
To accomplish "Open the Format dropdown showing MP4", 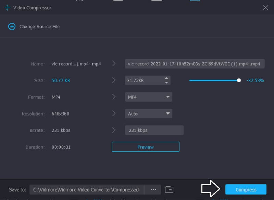I will [148, 97].
